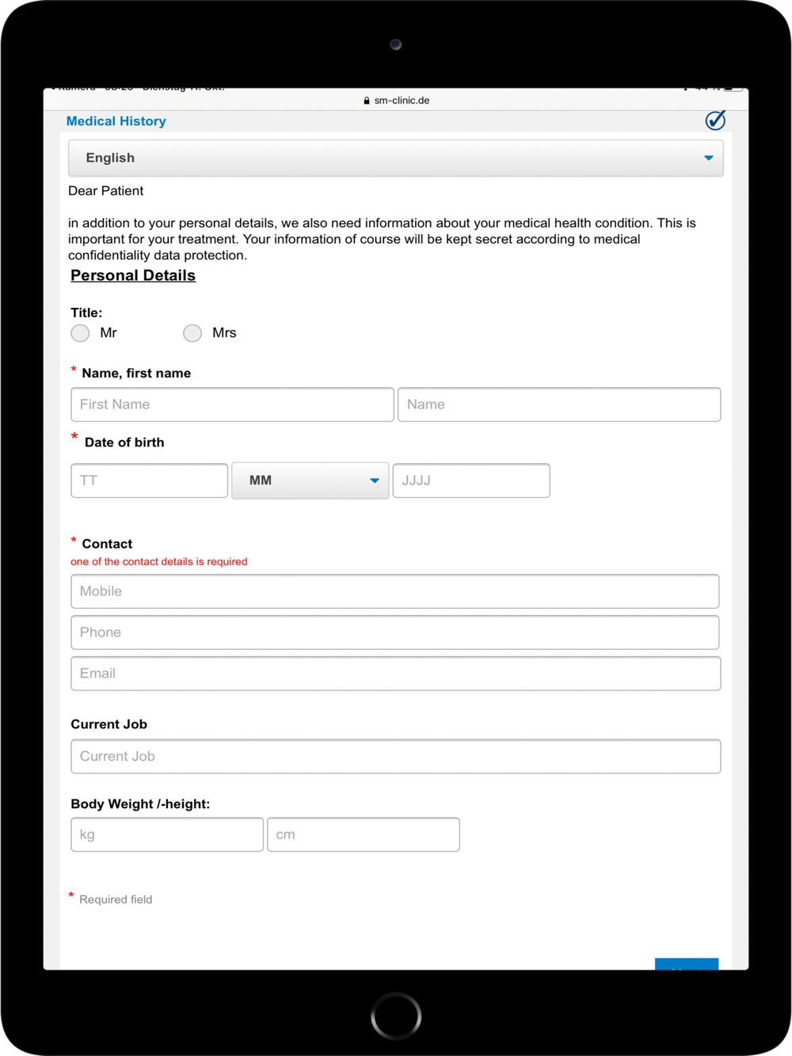Click the Phone contact field
Image resolution: width=792 pixels, height=1056 pixels.
pos(395,632)
